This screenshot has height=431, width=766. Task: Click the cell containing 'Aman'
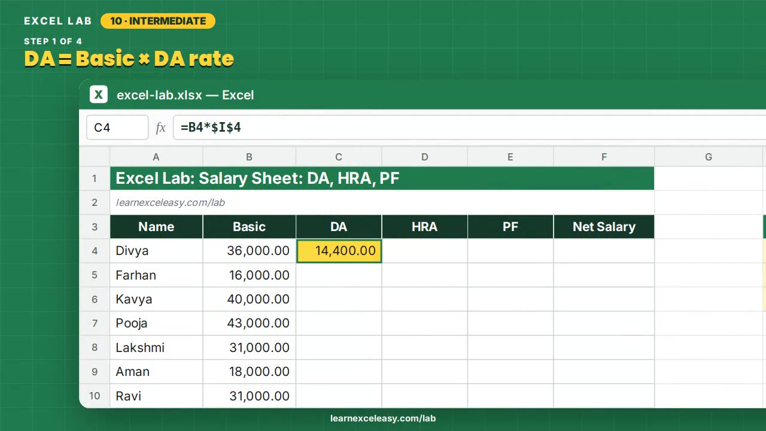coord(156,372)
